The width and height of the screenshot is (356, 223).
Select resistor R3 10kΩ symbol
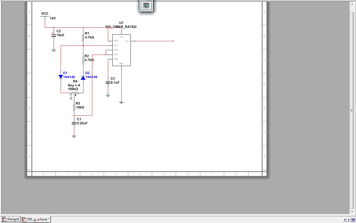pyautogui.click(x=74, y=107)
